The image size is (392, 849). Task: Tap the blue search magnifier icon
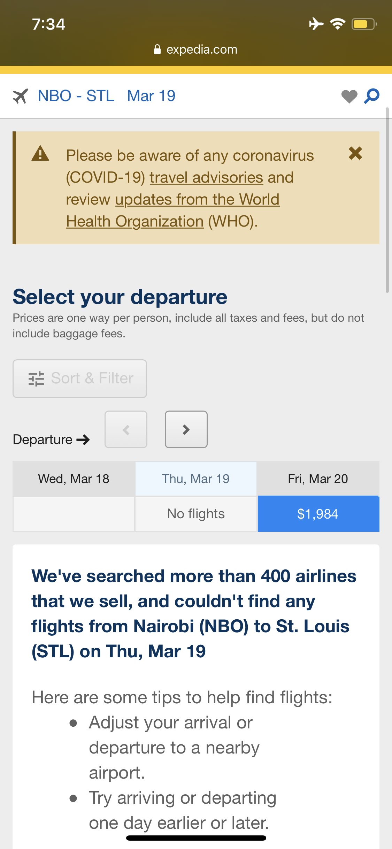coord(372,96)
